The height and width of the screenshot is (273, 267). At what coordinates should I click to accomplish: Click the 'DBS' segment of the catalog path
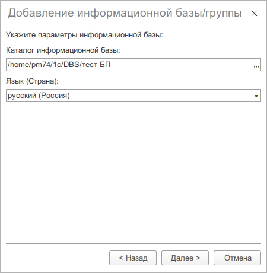71,65
